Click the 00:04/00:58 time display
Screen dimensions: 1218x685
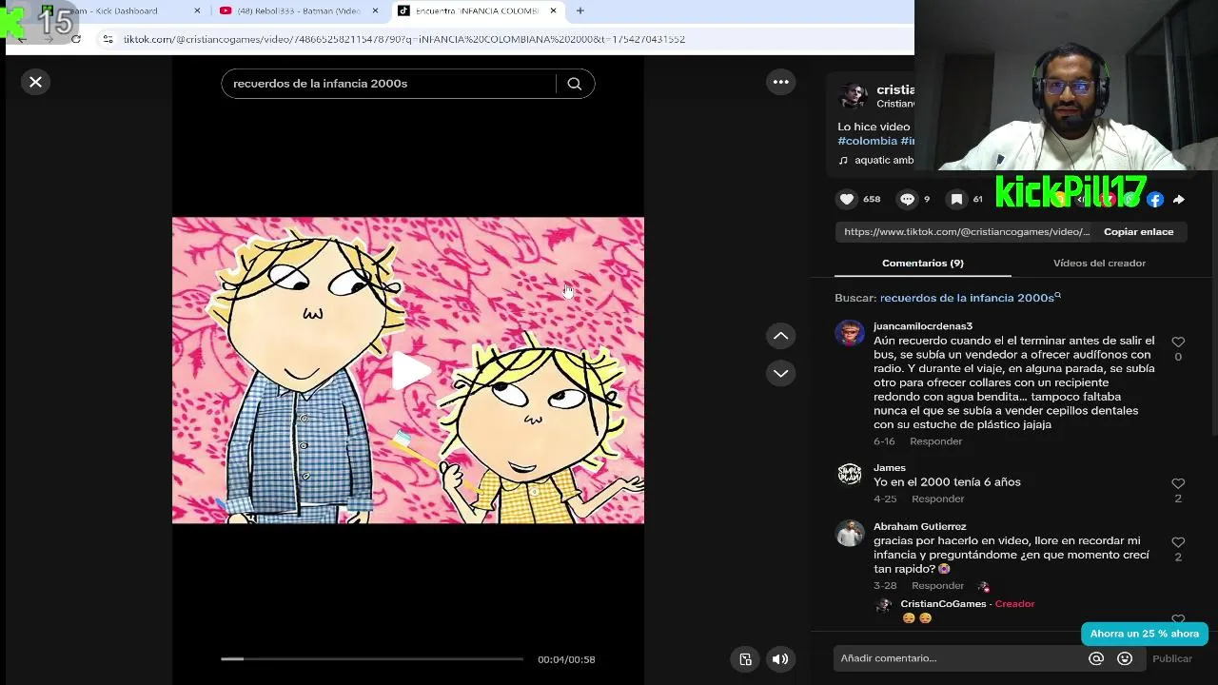tap(566, 659)
